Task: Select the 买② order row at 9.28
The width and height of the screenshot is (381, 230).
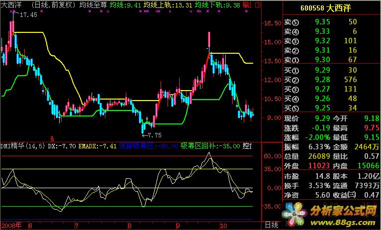Action: 320,80
